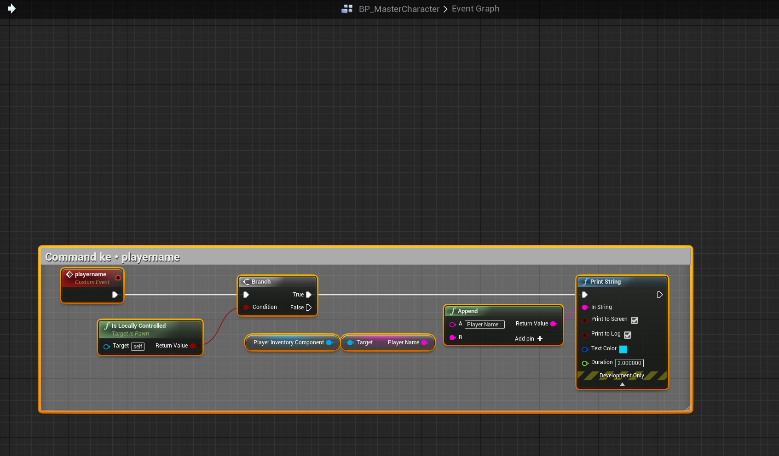This screenshot has height=456, width=779.
Task: Click the Append node's Return Value pin
Action: (x=554, y=324)
